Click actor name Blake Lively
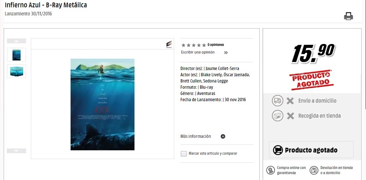Viewport: 366px width, 180px height. (x=211, y=75)
